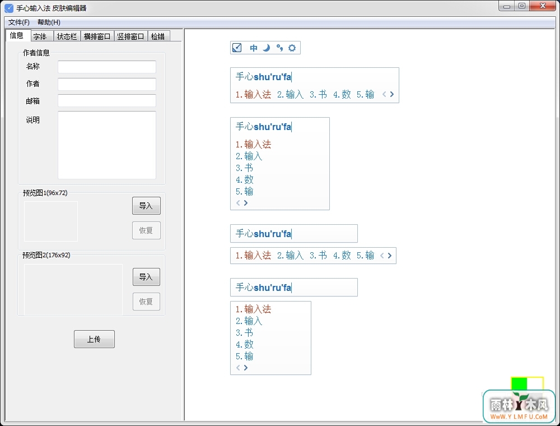The height and width of the screenshot is (426, 560).
Task: Click the 说明 multiline text box
Action: coord(107,145)
